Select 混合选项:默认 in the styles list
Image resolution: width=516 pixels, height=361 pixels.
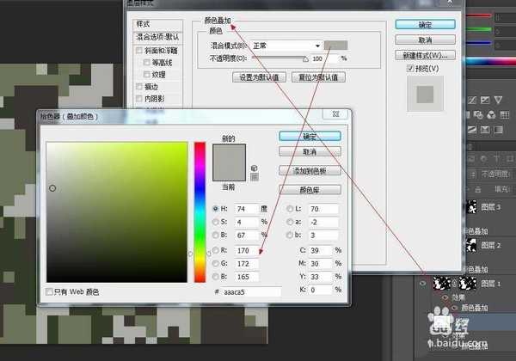click(x=159, y=38)
